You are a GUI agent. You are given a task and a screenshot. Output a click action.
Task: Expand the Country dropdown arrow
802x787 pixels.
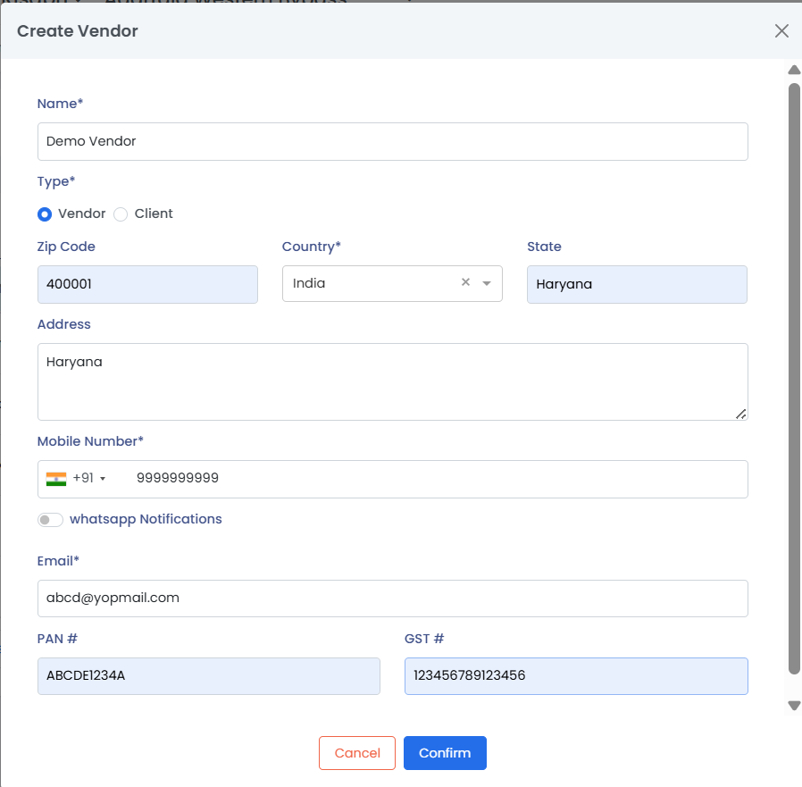point(487,283)
